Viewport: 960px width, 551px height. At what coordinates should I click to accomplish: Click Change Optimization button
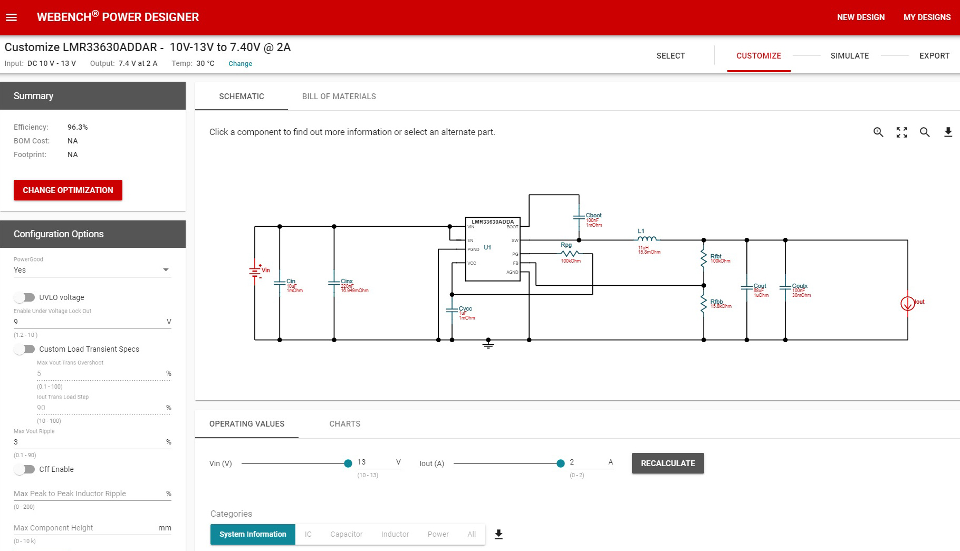coord(68,190)
